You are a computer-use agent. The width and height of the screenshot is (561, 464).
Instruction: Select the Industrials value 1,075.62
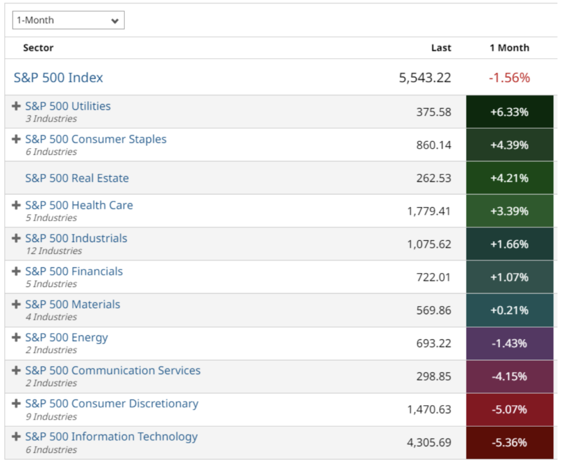click(430, 245)
